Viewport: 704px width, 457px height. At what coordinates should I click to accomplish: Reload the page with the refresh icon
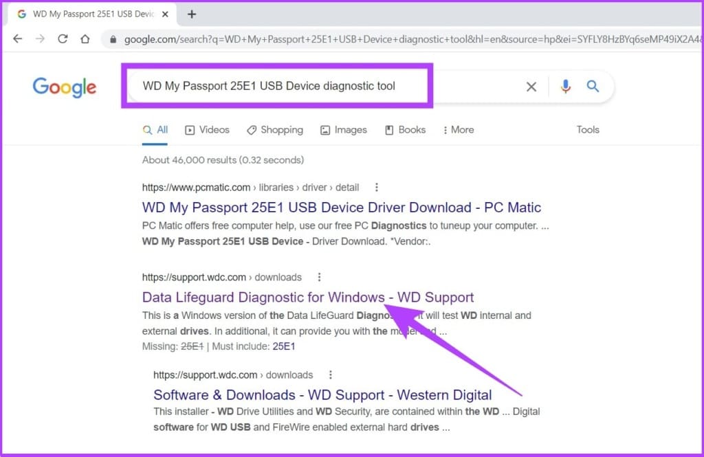pyautogui.click(x=63, y=39)
